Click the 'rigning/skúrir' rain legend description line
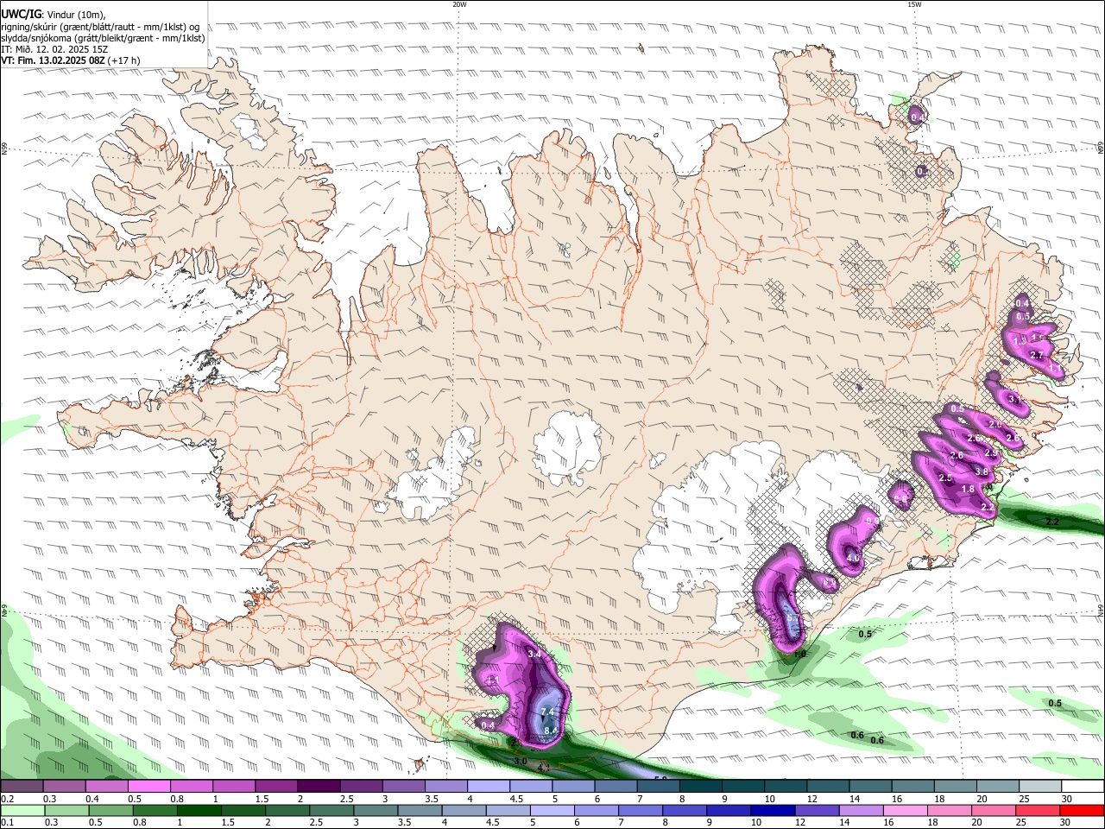Viewport: 1105px width, 829px height. [x=100, y=27]
